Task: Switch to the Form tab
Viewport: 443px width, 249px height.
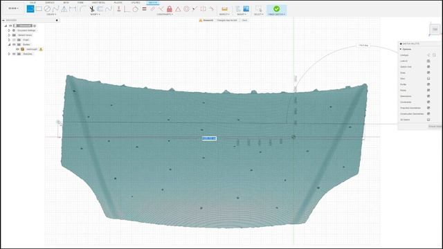Action: coord(80,3)
